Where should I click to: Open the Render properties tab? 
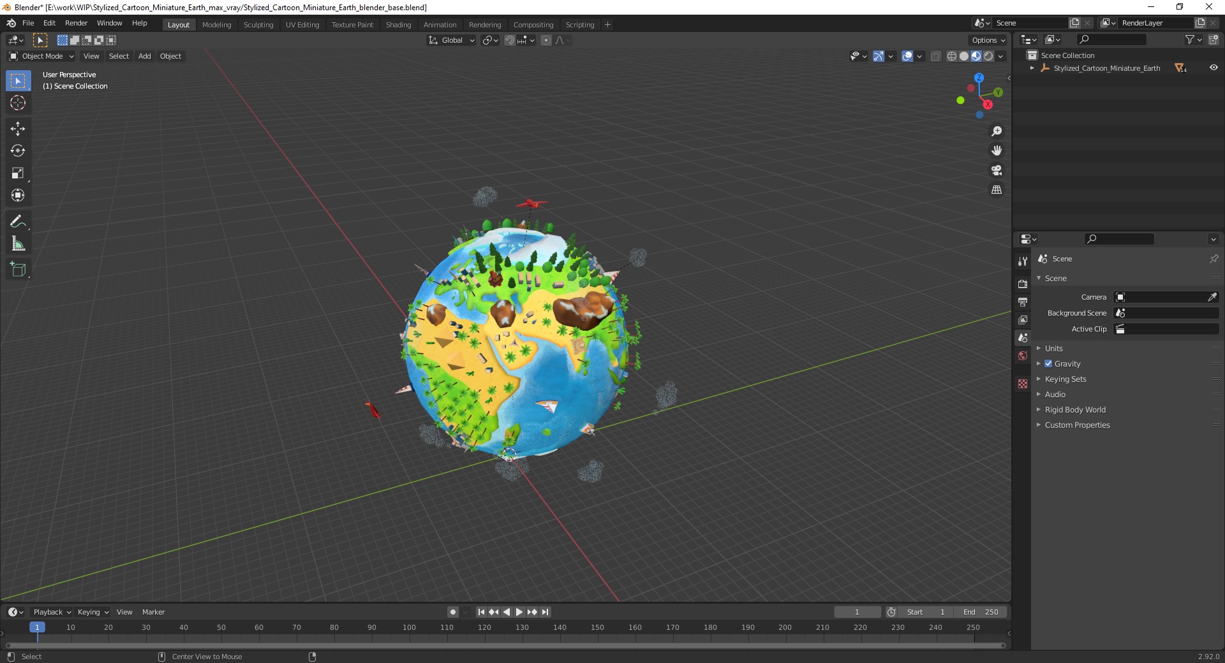pyautogui.click(x=1023, y=284)
